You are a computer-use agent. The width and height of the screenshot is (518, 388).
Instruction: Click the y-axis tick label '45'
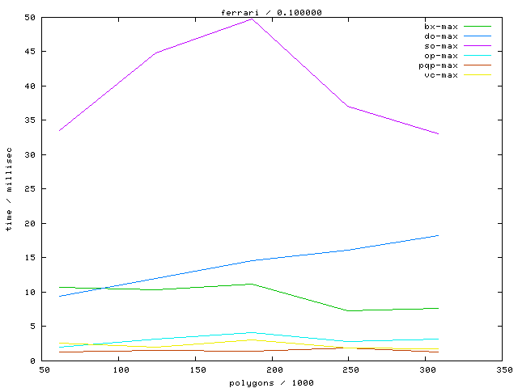pyautogui.click(x=29, y=52)
